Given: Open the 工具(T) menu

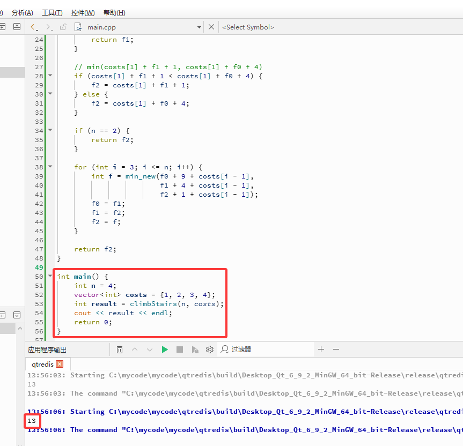Looking at the screenshot, I should 52,13.
